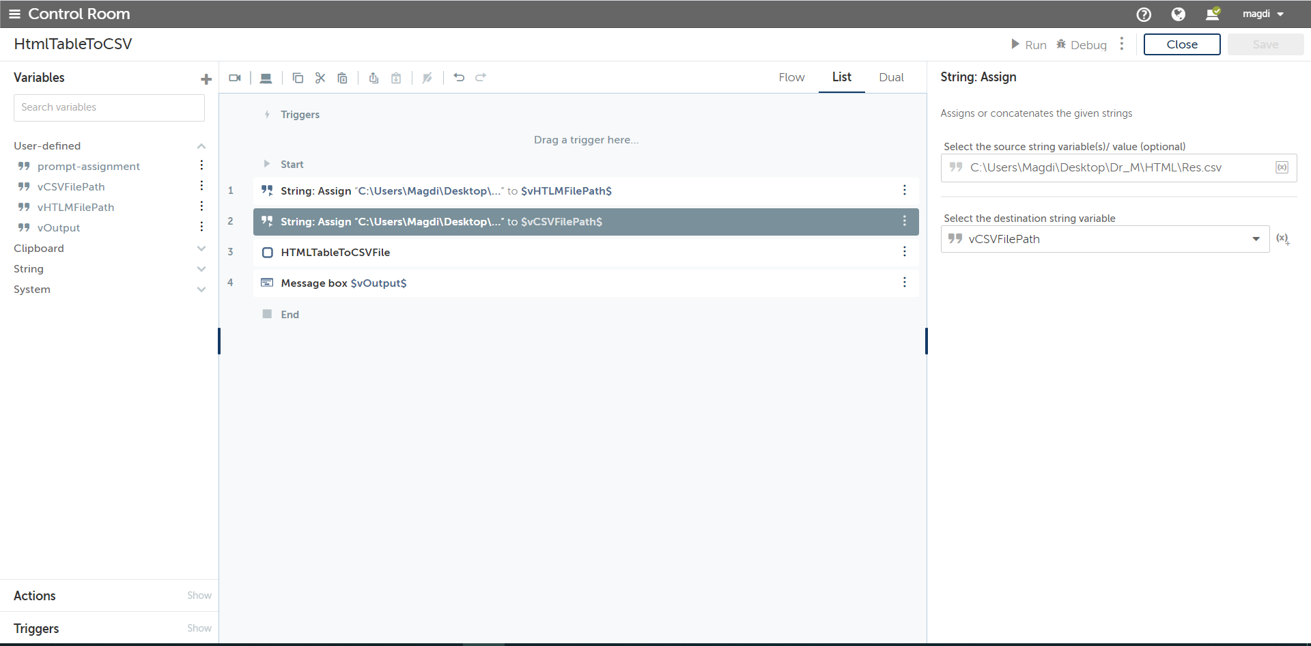Screen dimensions: 1311x646
Task: Open the destination string variable dropdown
Action: tap(1105, 239)
